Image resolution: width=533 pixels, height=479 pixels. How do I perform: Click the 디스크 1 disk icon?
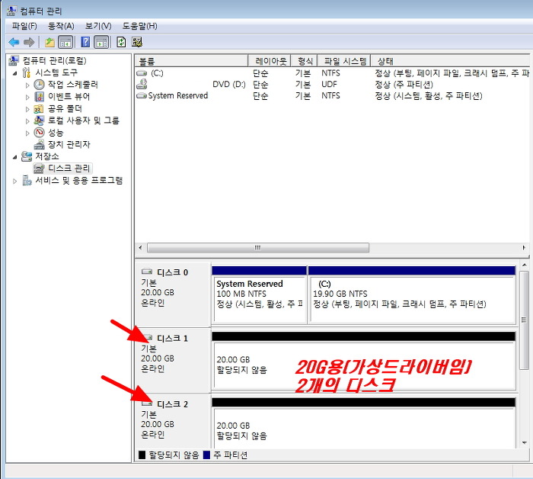click(x=147, y=338)
